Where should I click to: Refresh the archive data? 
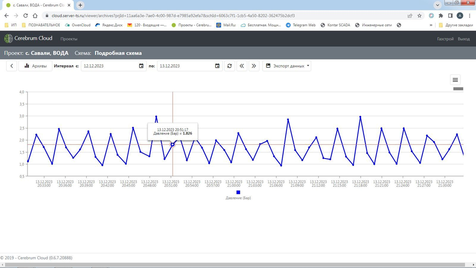[x=229, y=66]
